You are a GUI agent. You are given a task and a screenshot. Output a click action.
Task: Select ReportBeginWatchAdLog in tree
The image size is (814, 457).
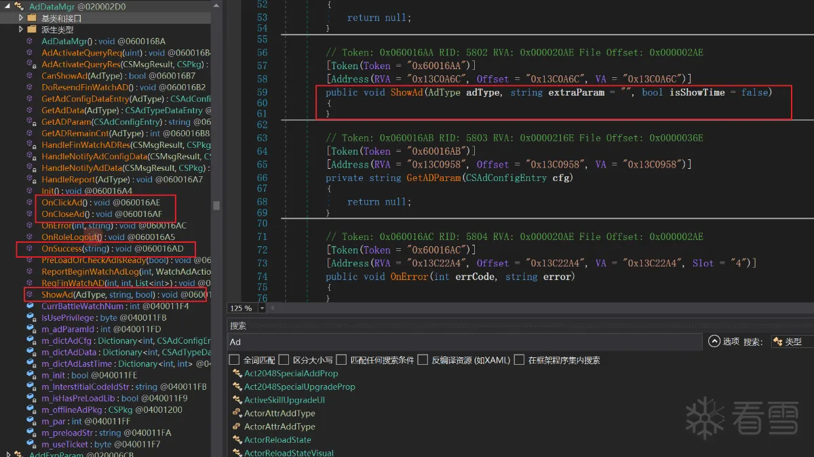tap(126, 271)
